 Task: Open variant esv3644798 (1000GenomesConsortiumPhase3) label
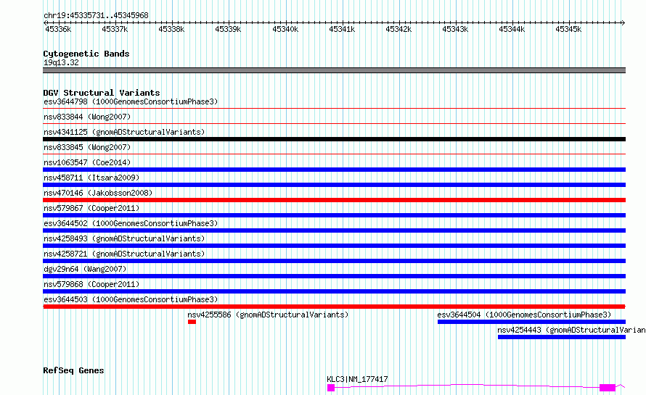131,101
